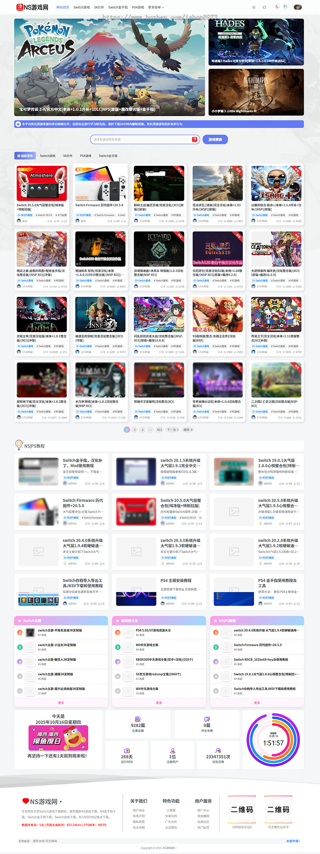This screenshot has width=320, height=854.
Task: Open the Atmosphere Switch 20.5.0 thumbnail
Action: 42,183
